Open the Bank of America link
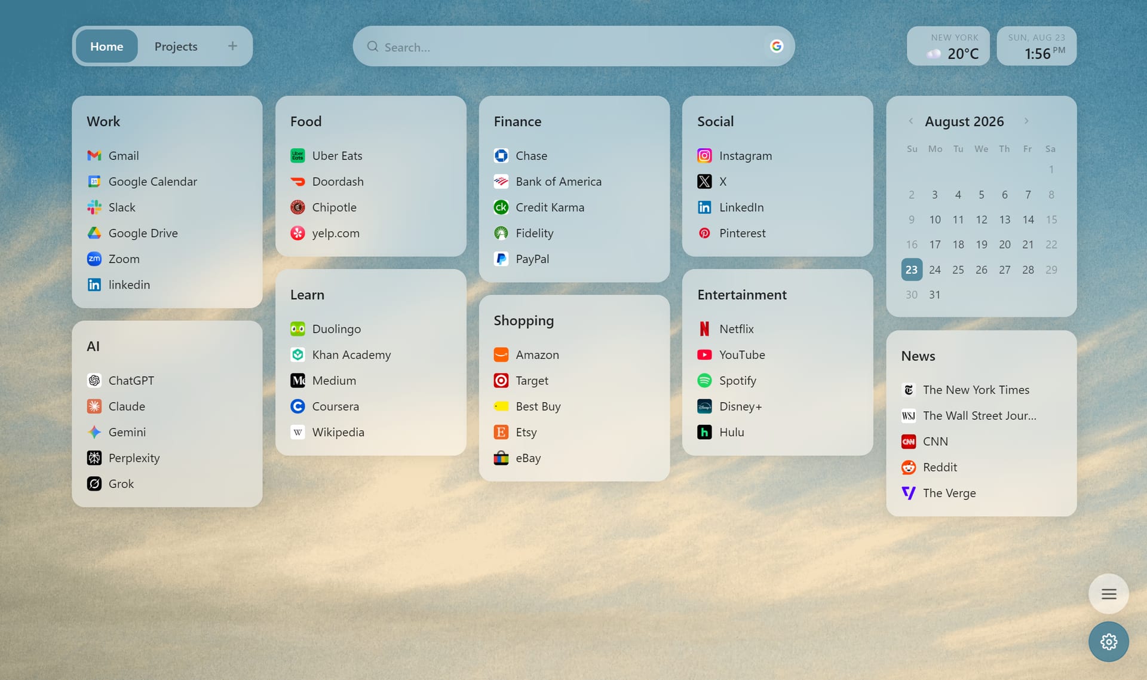1147x680 pixels. tap(548, 181)
